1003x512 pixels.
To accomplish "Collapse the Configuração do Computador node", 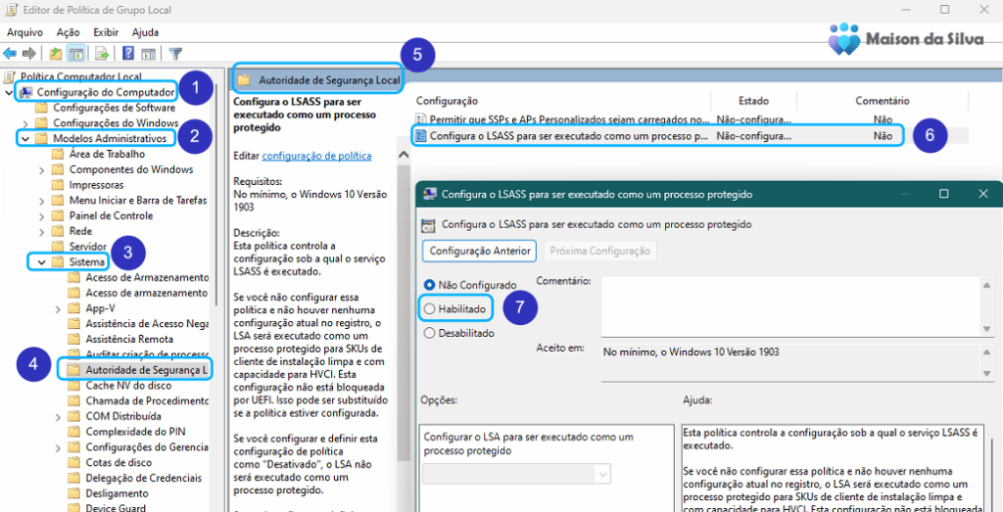I will coord(9,93).
